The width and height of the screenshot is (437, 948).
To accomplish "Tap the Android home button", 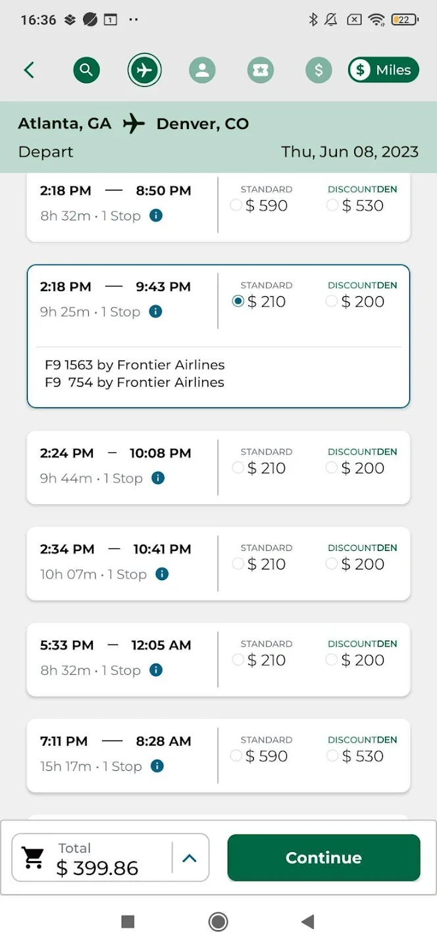I will tap(218, 922).
